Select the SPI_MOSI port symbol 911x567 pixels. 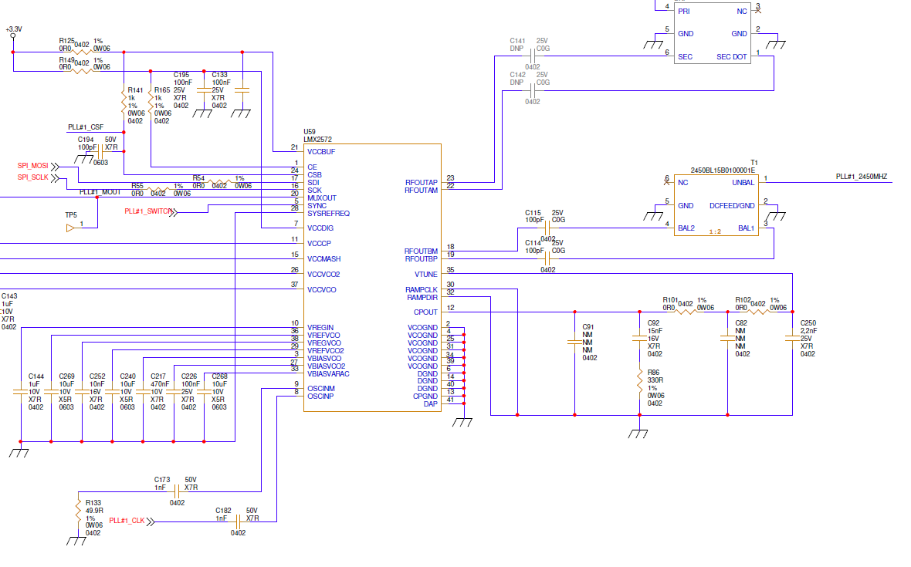[x=55, y=167]
